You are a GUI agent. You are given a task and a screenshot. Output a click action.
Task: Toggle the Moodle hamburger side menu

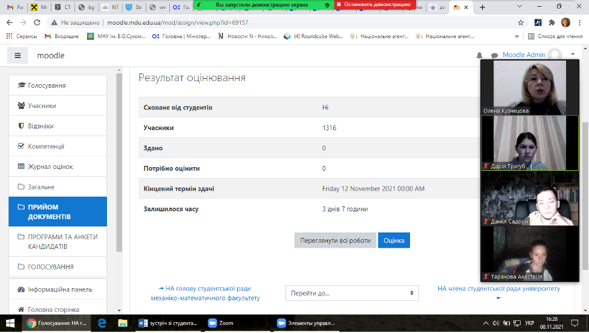18,56
